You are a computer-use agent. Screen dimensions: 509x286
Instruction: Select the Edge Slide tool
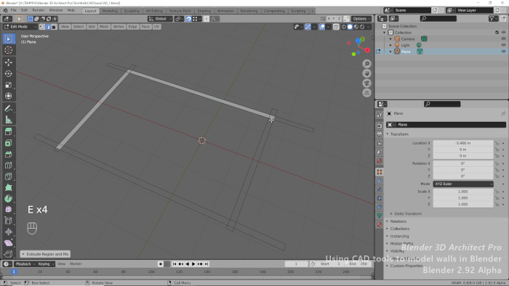(9, 221)
